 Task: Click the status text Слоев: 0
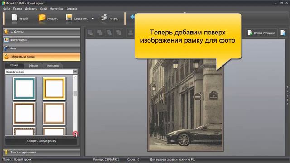tap(133, 159)
